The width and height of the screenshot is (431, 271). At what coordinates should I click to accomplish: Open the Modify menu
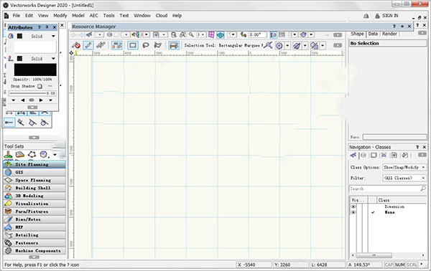(x=60, y=16)
